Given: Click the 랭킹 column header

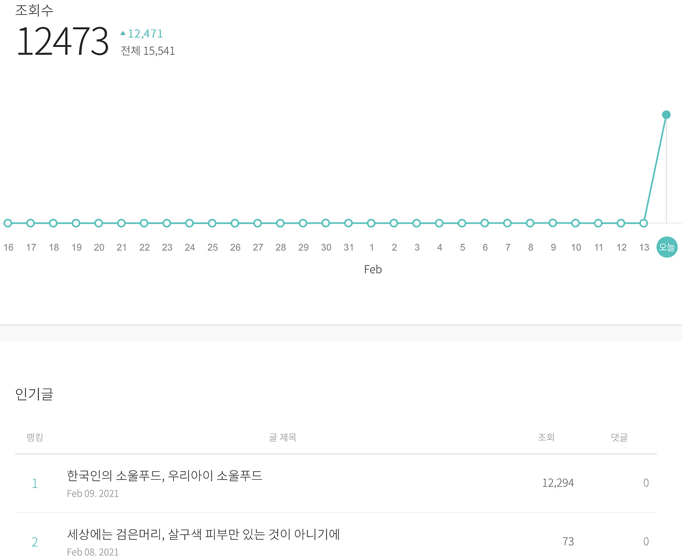Looking at the screenshot, I should tap(35, 437).
